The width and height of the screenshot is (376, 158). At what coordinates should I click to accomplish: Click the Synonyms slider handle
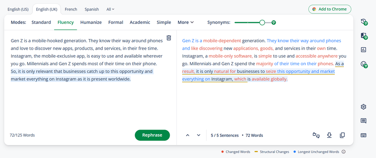(x=262, y=23)
